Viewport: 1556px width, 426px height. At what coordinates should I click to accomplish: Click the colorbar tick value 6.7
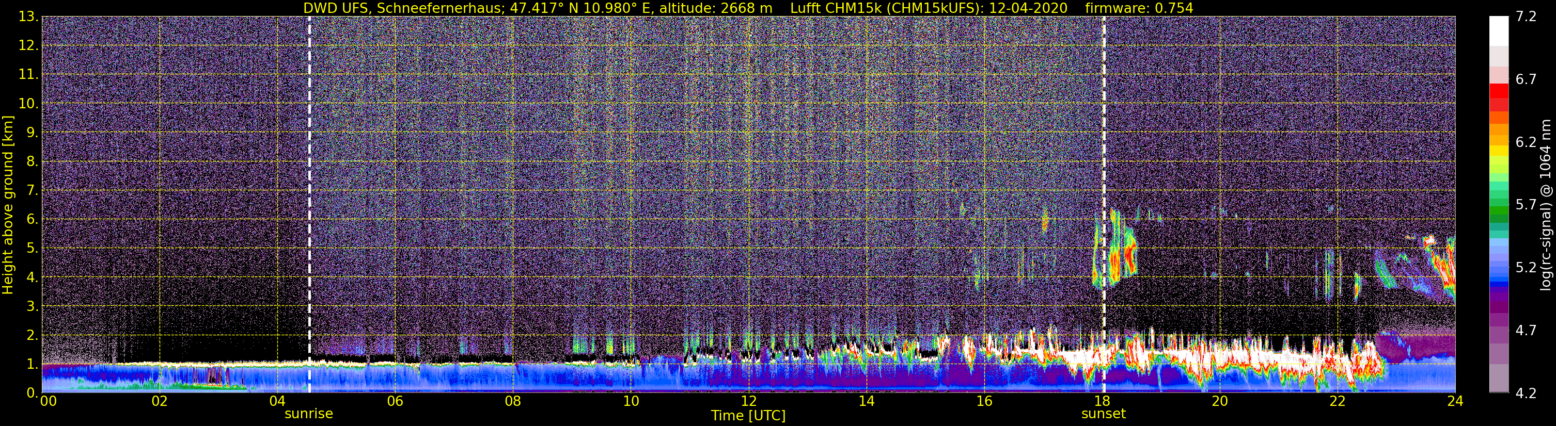1526,79
